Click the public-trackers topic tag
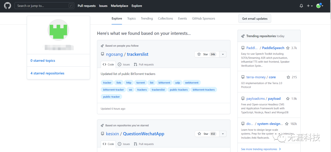 tap(179, 90)
